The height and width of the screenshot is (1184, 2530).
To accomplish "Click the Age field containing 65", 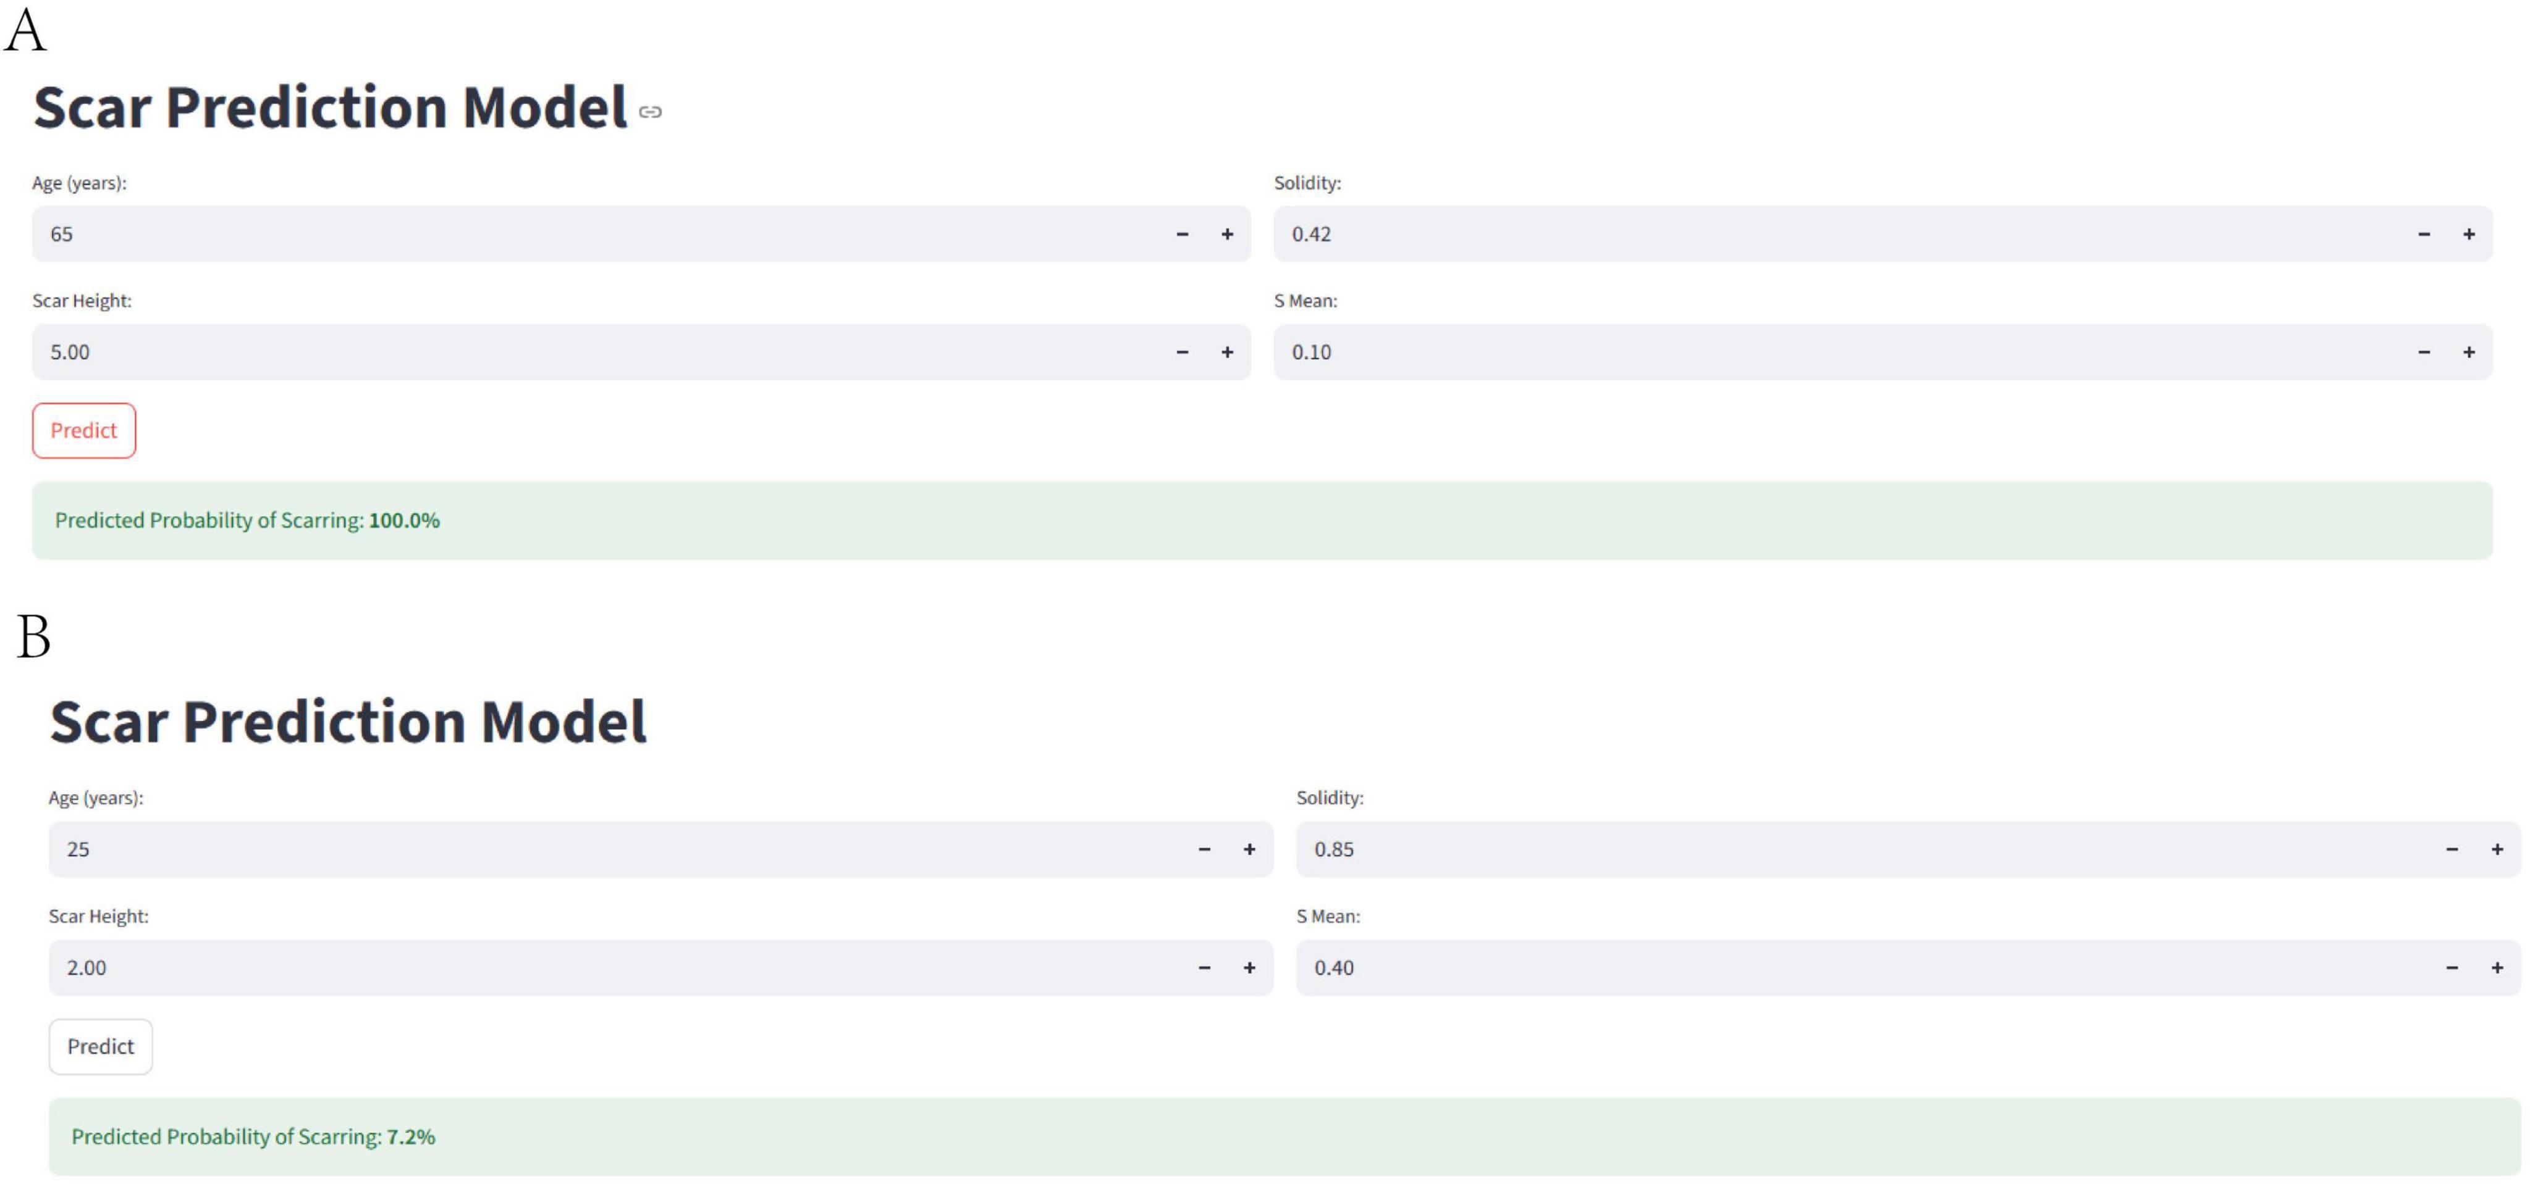I will [589, 235].
